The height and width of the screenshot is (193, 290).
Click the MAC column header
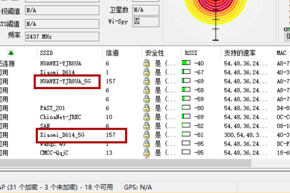(282, 53)
